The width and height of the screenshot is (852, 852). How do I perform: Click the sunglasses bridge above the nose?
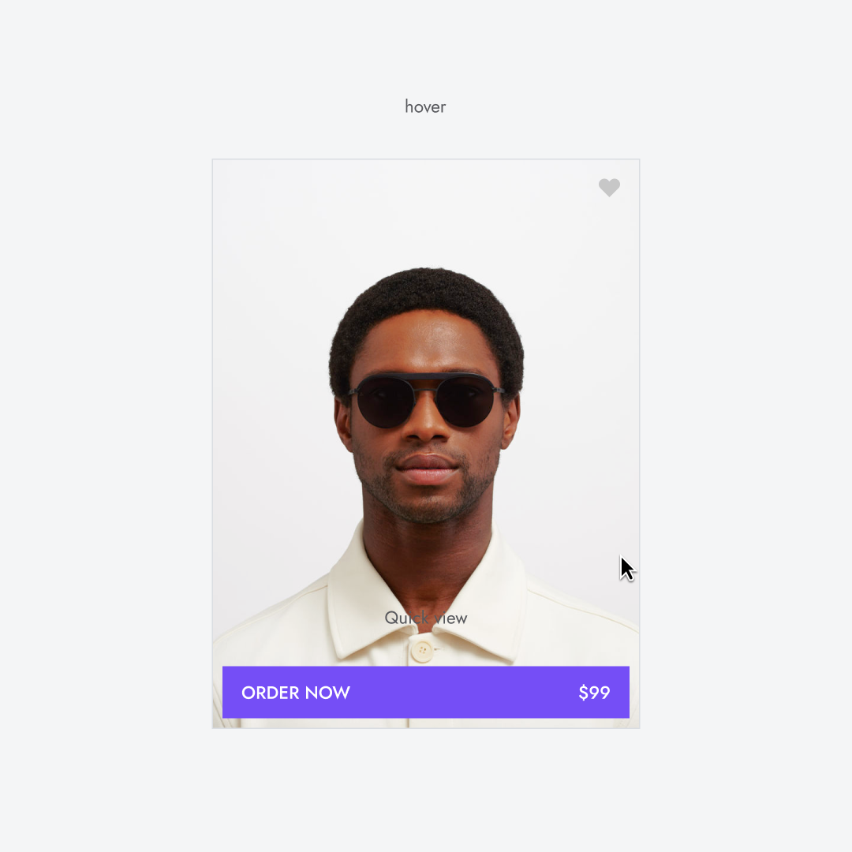click(427, 388)
